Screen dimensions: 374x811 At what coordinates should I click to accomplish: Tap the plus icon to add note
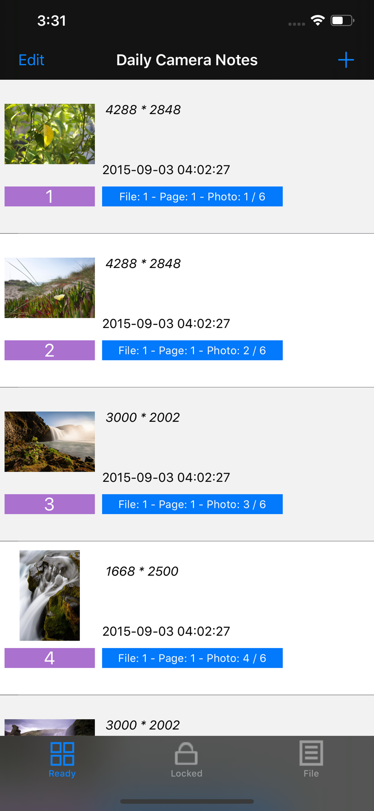346,60
